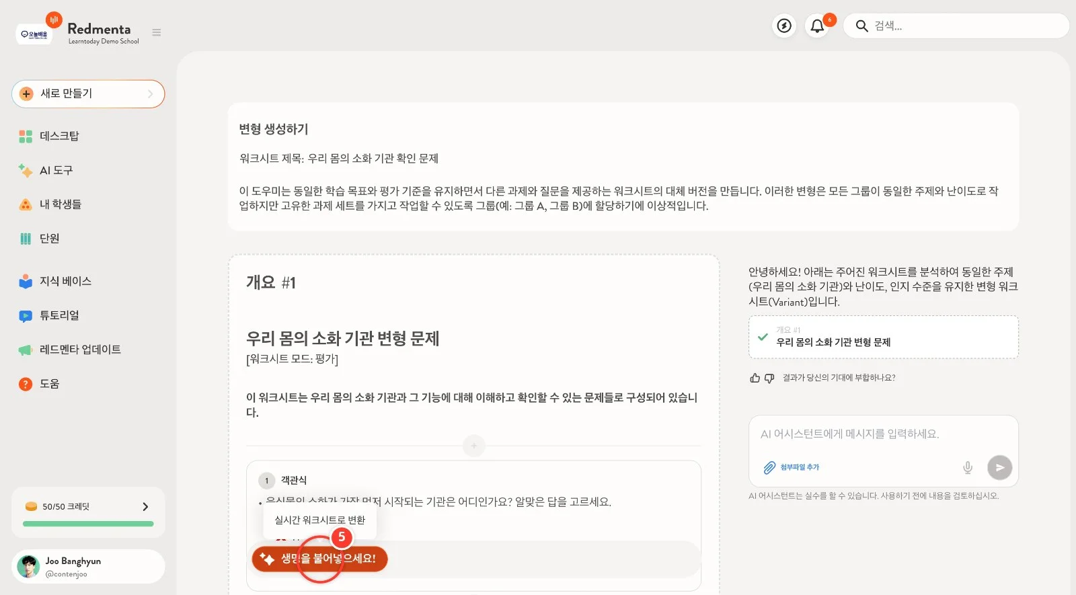The width and height of the screenshot is (1076, 595).
Task: Click 첨부파일 추가 link
Action: click(x=800, y=467)
